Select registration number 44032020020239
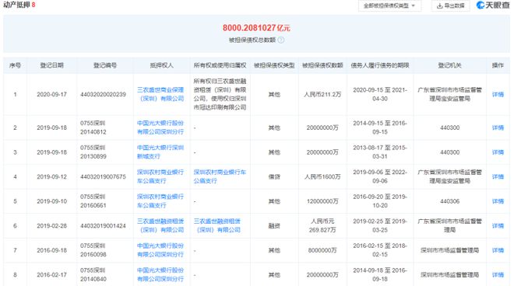 click(104, 95)
